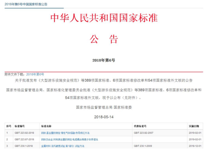This screenshot has height=151, width=215.
Task: Click the 代替标准号 column header
Action: click(x=140, y=126)
